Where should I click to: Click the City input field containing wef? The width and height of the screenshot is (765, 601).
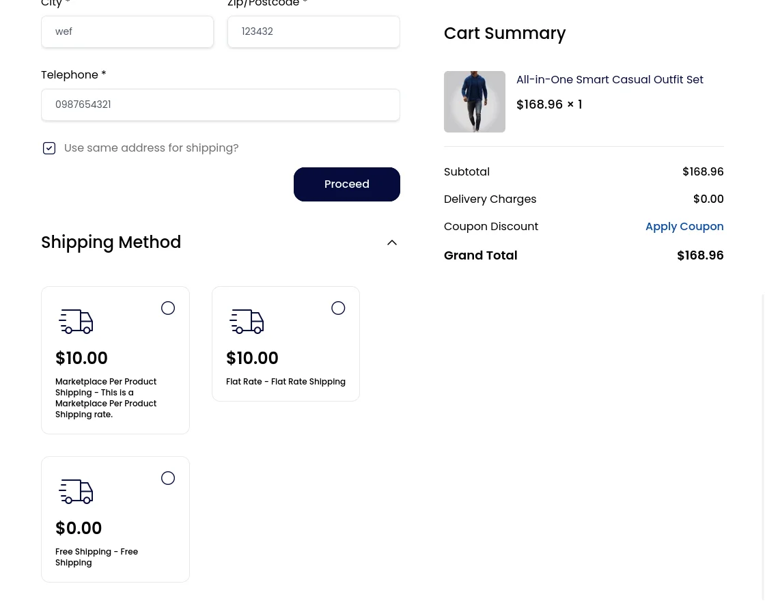pyautogui.click(x=127, y=31)
